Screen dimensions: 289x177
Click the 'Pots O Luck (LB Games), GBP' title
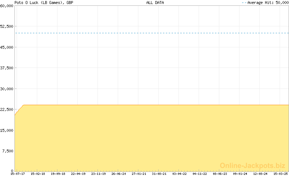coord(44,3)
